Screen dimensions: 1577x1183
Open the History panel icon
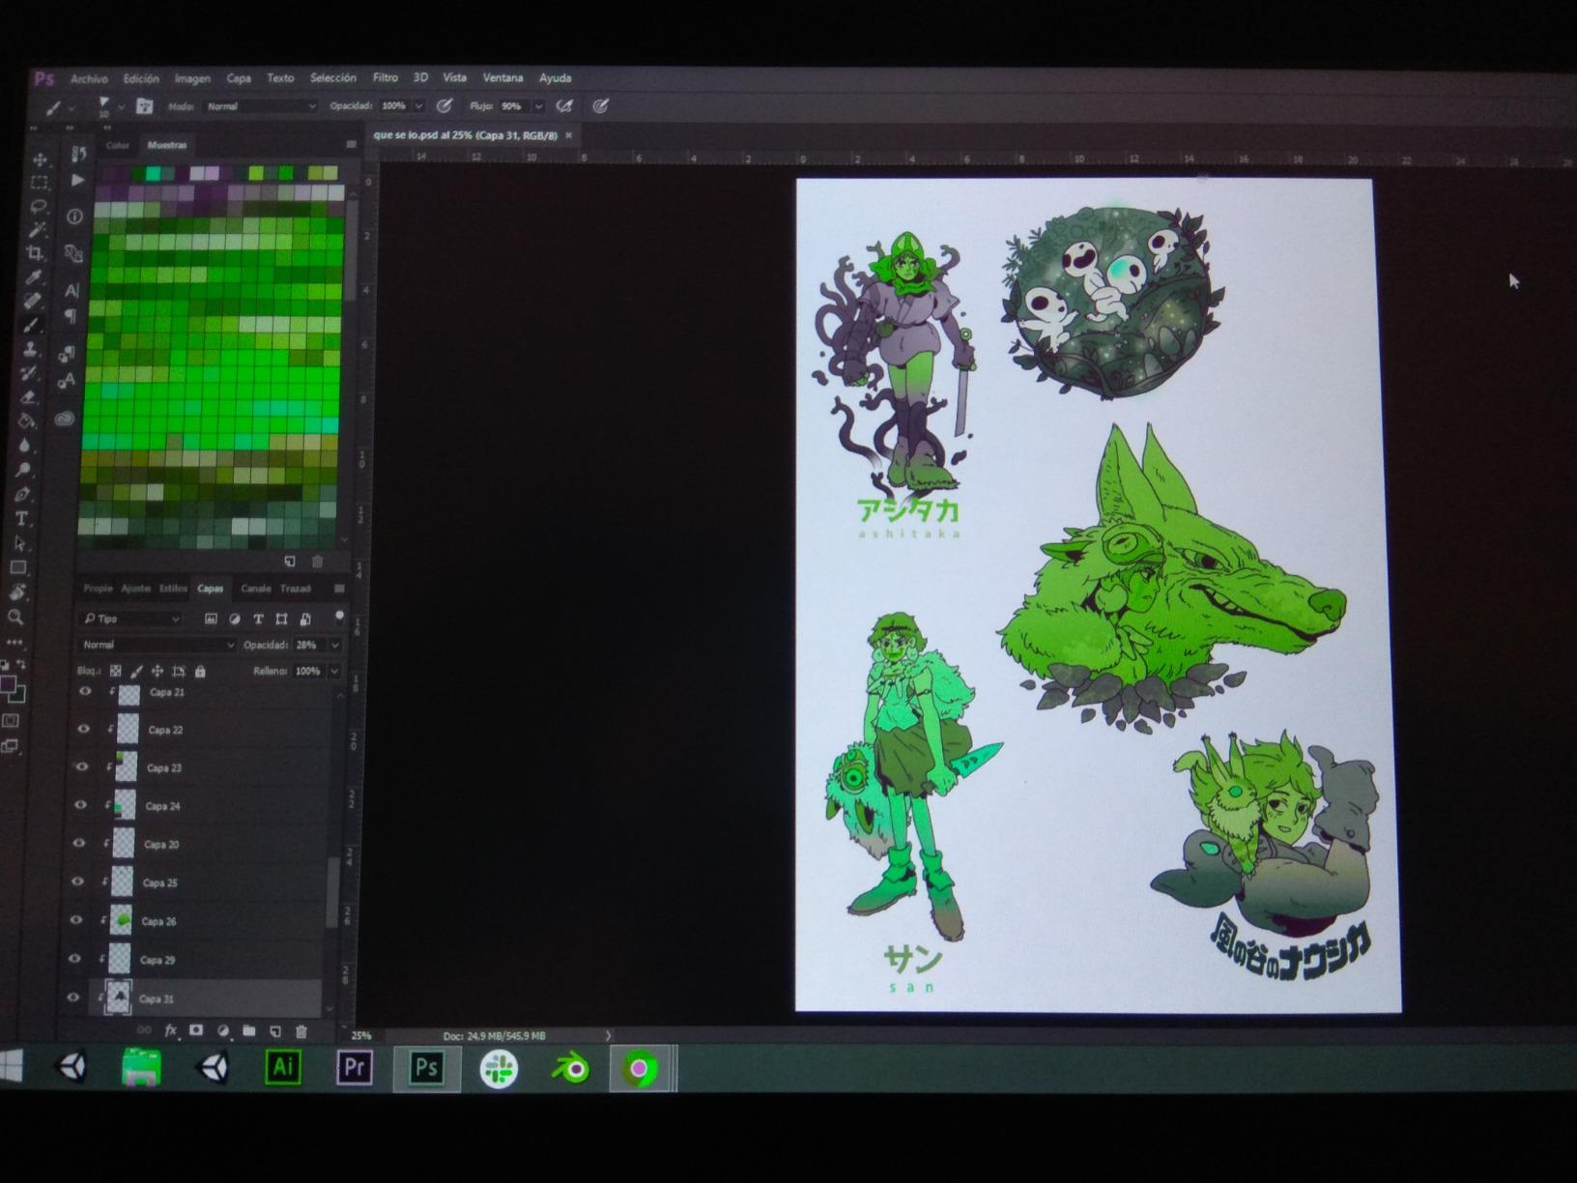78,155
